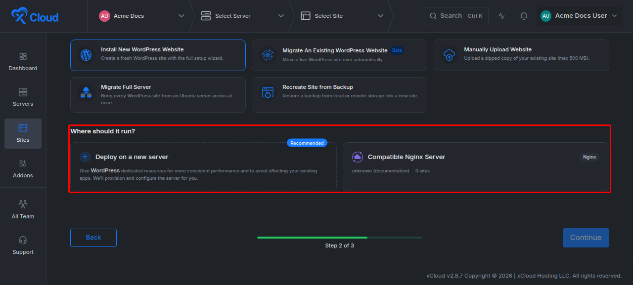
Task: Click the site layout icon beside Select Site
Action: pos(306,16)
